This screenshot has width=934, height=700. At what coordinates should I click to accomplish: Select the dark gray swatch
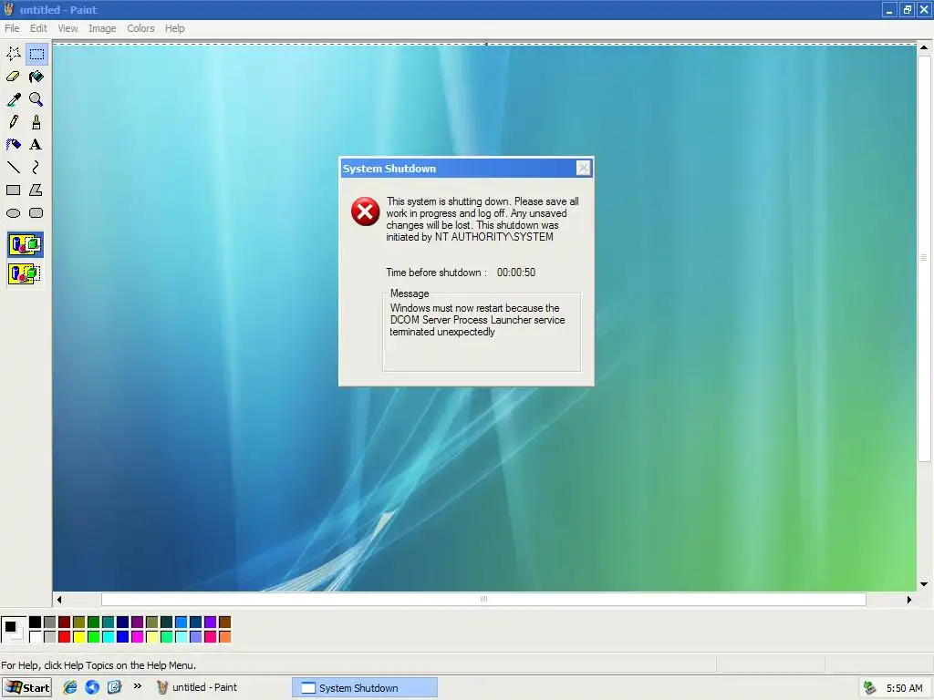[50, 622]
